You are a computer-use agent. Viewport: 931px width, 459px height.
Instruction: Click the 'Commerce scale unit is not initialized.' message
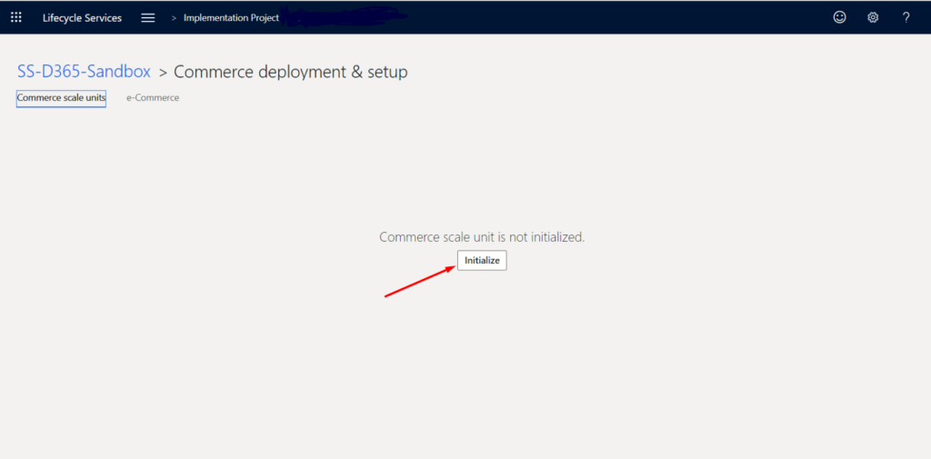[x=482, y=237]
